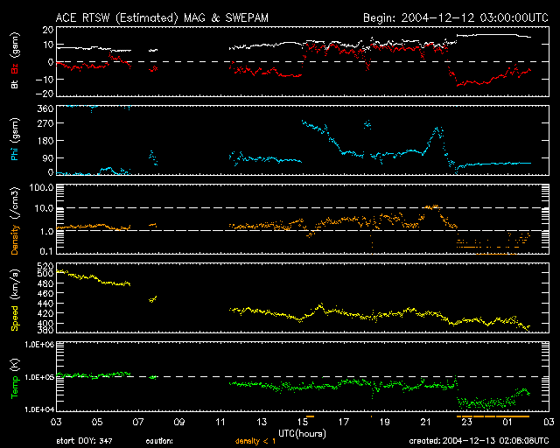
Task: Click the '23' hour tick label
Action: (466, 423)
